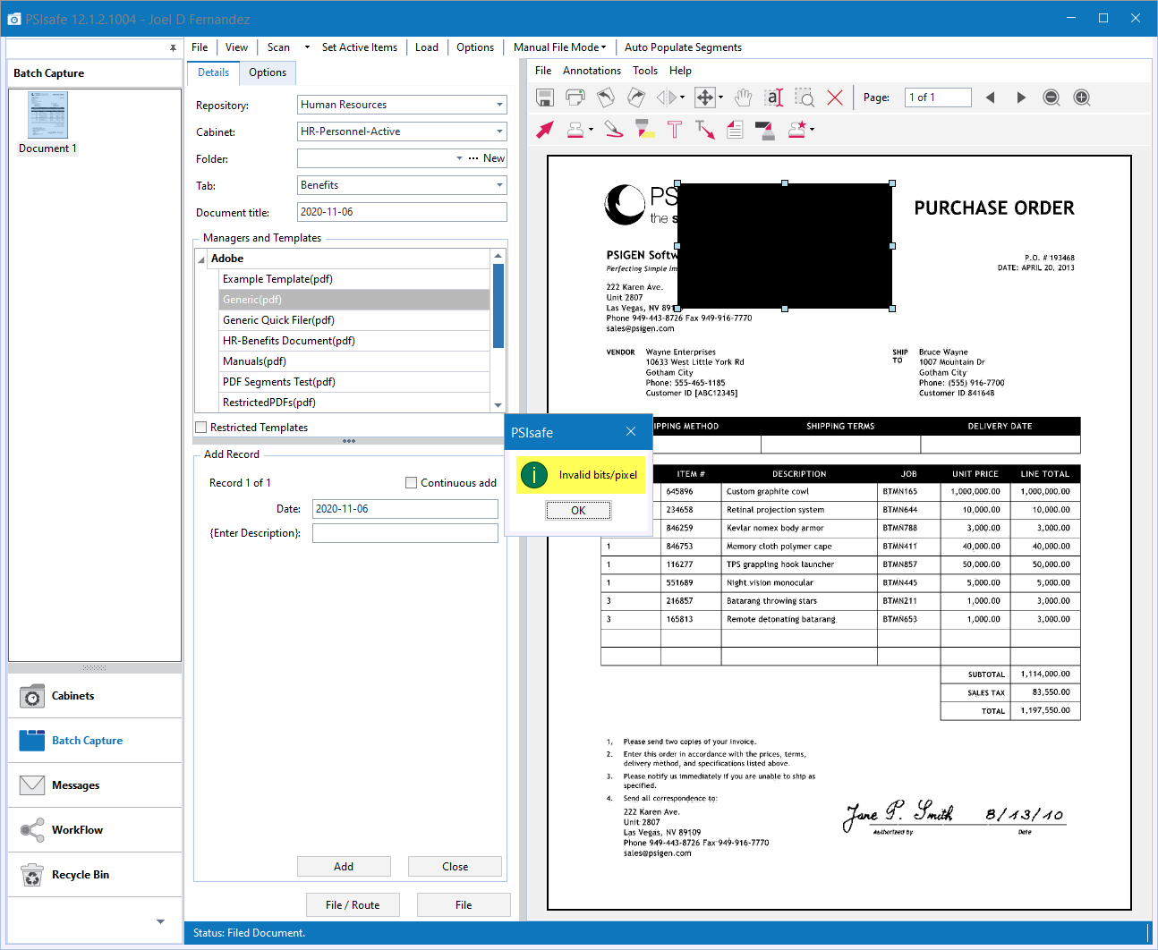Image resolution: width=1158 pixels, height=950 pixels.
Task: Select the stamp annotation tool
Action: 575,130
